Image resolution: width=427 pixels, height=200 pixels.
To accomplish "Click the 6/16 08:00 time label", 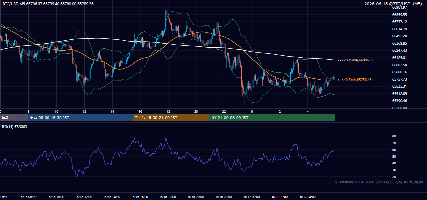I will pos(28,197).
